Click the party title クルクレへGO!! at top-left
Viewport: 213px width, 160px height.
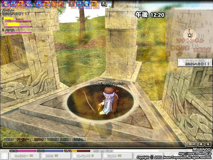coord(16,14)
